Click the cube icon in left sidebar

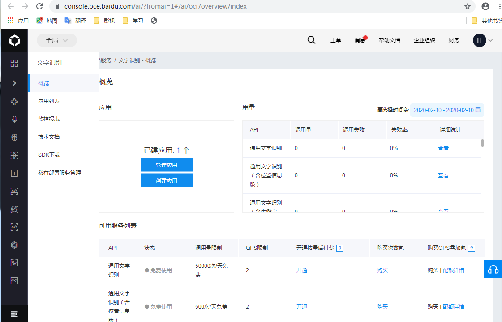[14, 245]
